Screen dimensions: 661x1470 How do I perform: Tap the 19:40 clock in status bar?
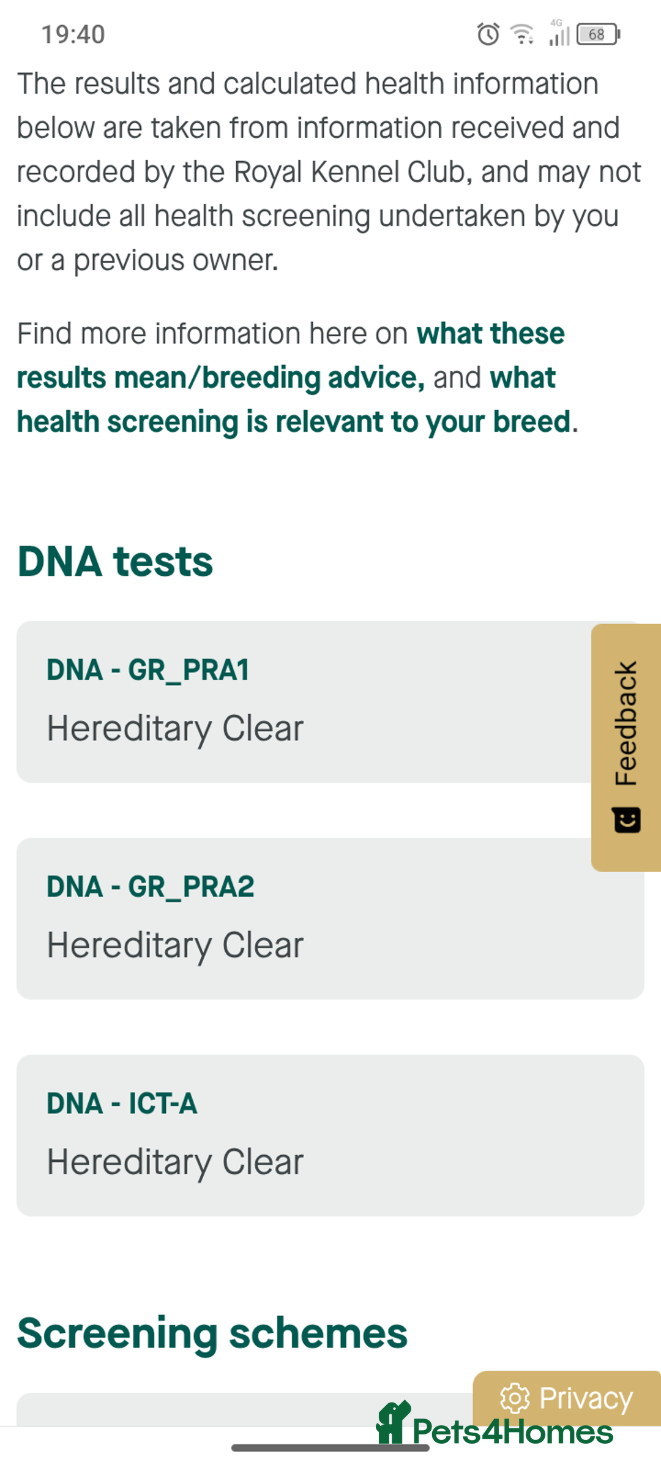coord(73,34)
